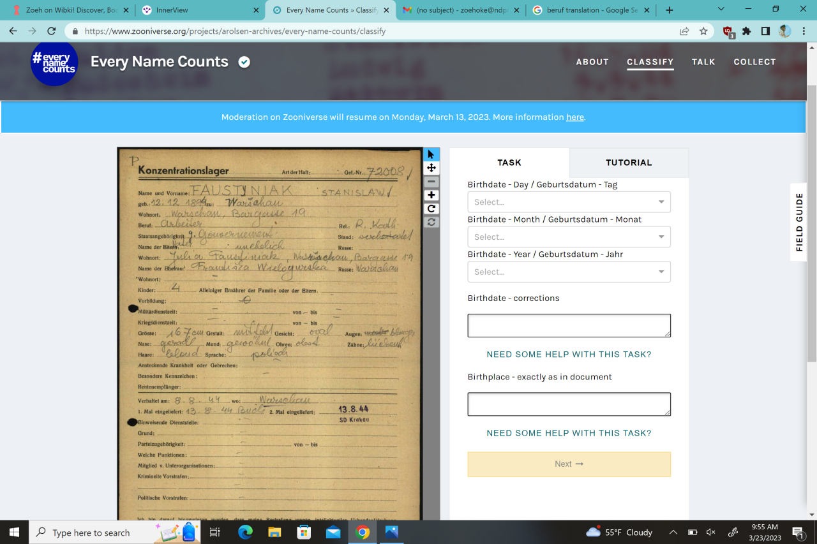This screenshot has height=544, width=817.
Task: Rotate the document image
Action: click(x=431, y=209)
